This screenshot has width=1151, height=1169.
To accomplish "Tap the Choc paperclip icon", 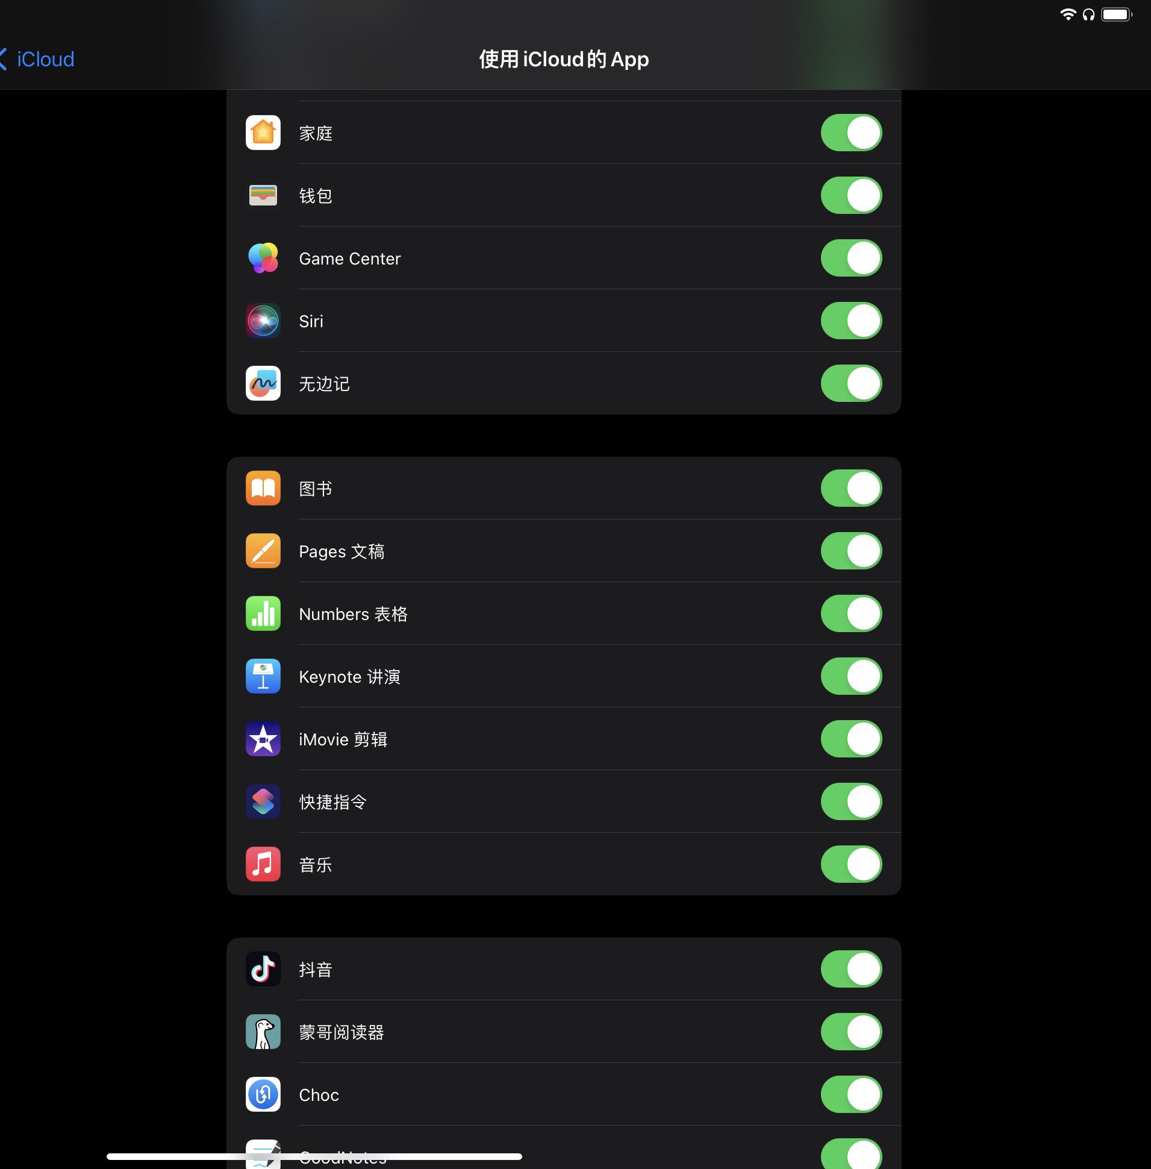I will click(x=263, y=1095).
